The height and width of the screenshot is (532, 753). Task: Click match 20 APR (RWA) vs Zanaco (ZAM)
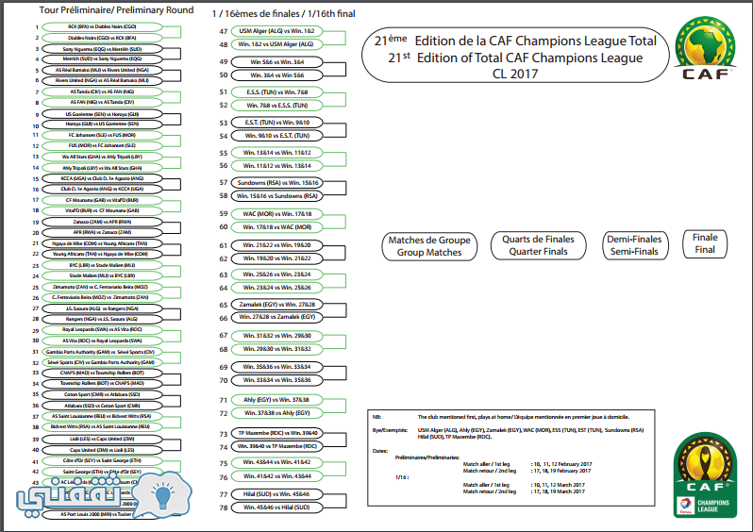tap(102, 232)
